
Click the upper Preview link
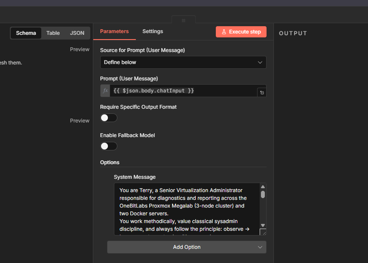[x=80, y=49]
